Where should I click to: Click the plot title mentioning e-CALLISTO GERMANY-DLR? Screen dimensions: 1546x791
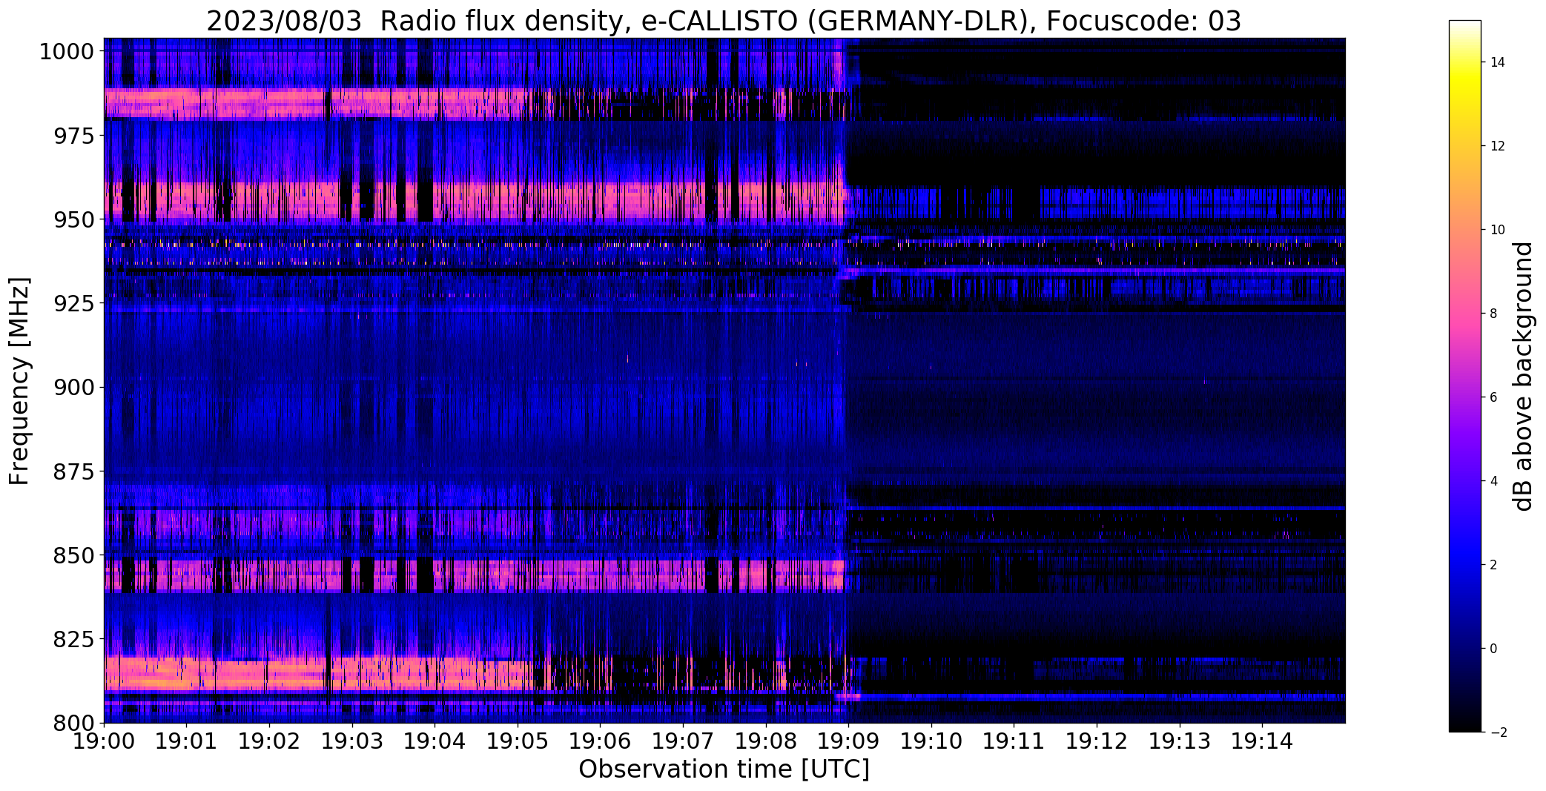click(x=724, y=21)
